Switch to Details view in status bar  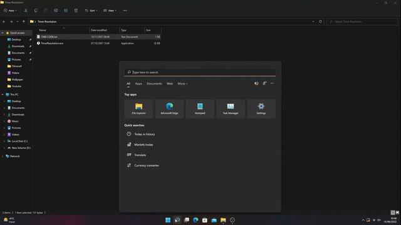coord(393,212)
